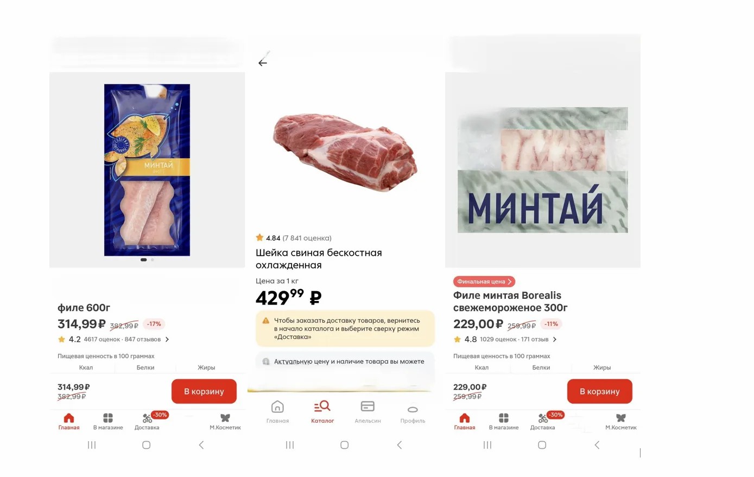Expand reviews chevron next to 171 отзыв
754x477 pixels.
tap(555, 340)
